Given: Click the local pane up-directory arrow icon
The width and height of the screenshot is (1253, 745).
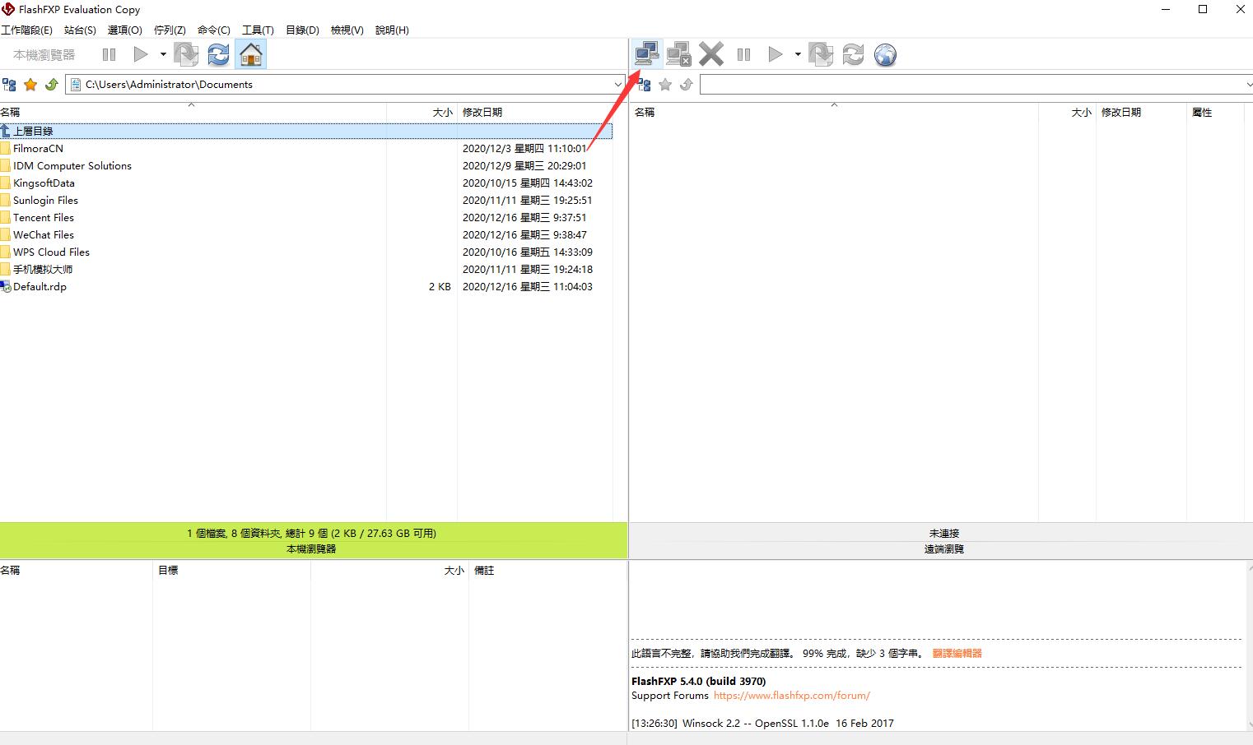Looking at the screenshot, I should tap(51, 84).
